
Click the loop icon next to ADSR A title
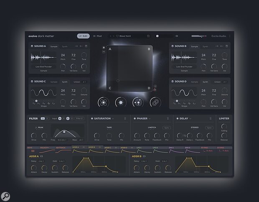41,156
